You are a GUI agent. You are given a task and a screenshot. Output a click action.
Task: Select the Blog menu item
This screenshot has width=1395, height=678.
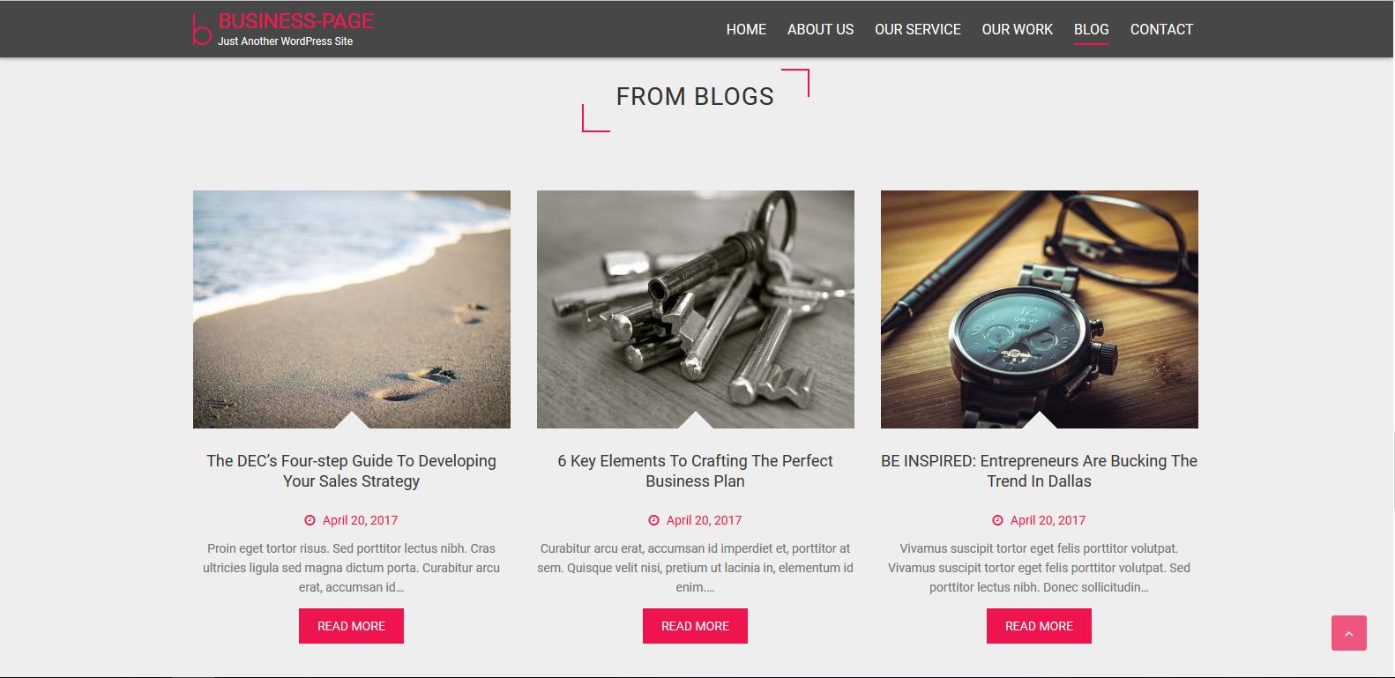(1091, 29)
